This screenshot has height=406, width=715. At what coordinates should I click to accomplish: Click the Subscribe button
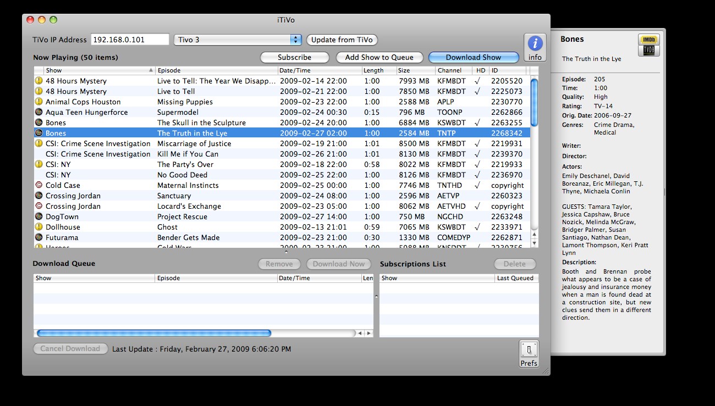coord(294,57)
